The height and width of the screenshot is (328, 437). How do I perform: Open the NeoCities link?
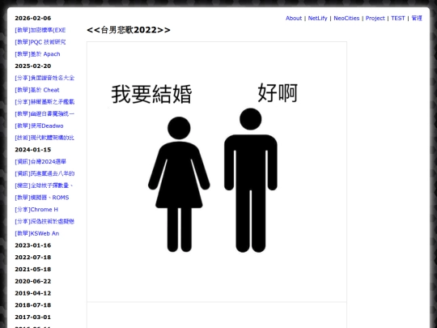[x=346, y=18]
